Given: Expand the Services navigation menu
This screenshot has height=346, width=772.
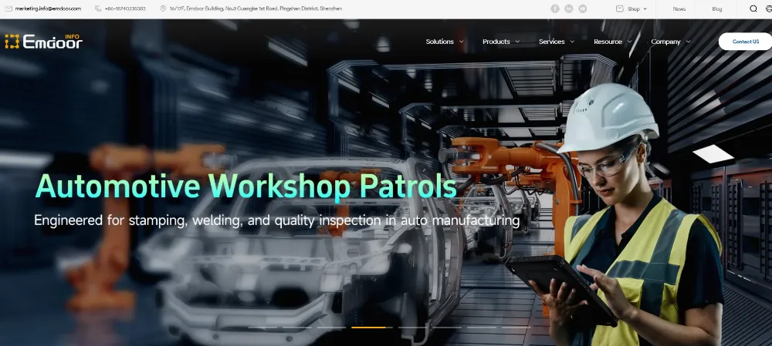Looking at the screenshot, I should (557, 42).
